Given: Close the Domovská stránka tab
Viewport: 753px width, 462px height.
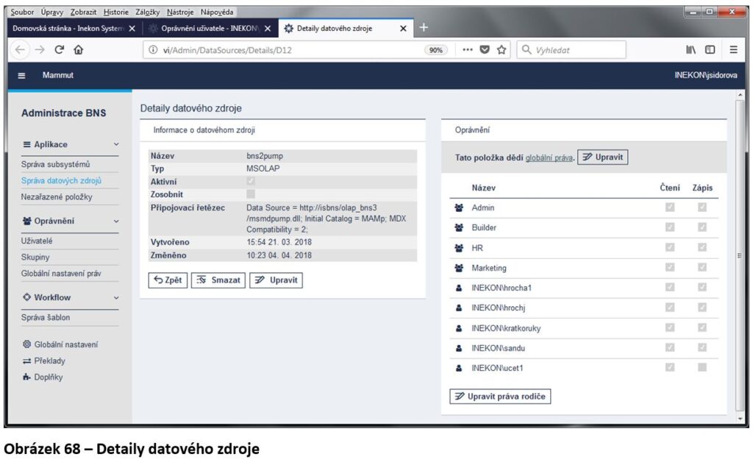Looking at the screenshot, I should [132, 29].
